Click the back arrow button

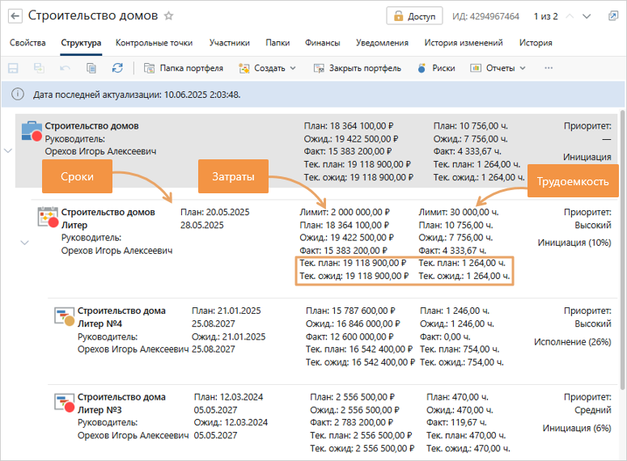(15, 15)
